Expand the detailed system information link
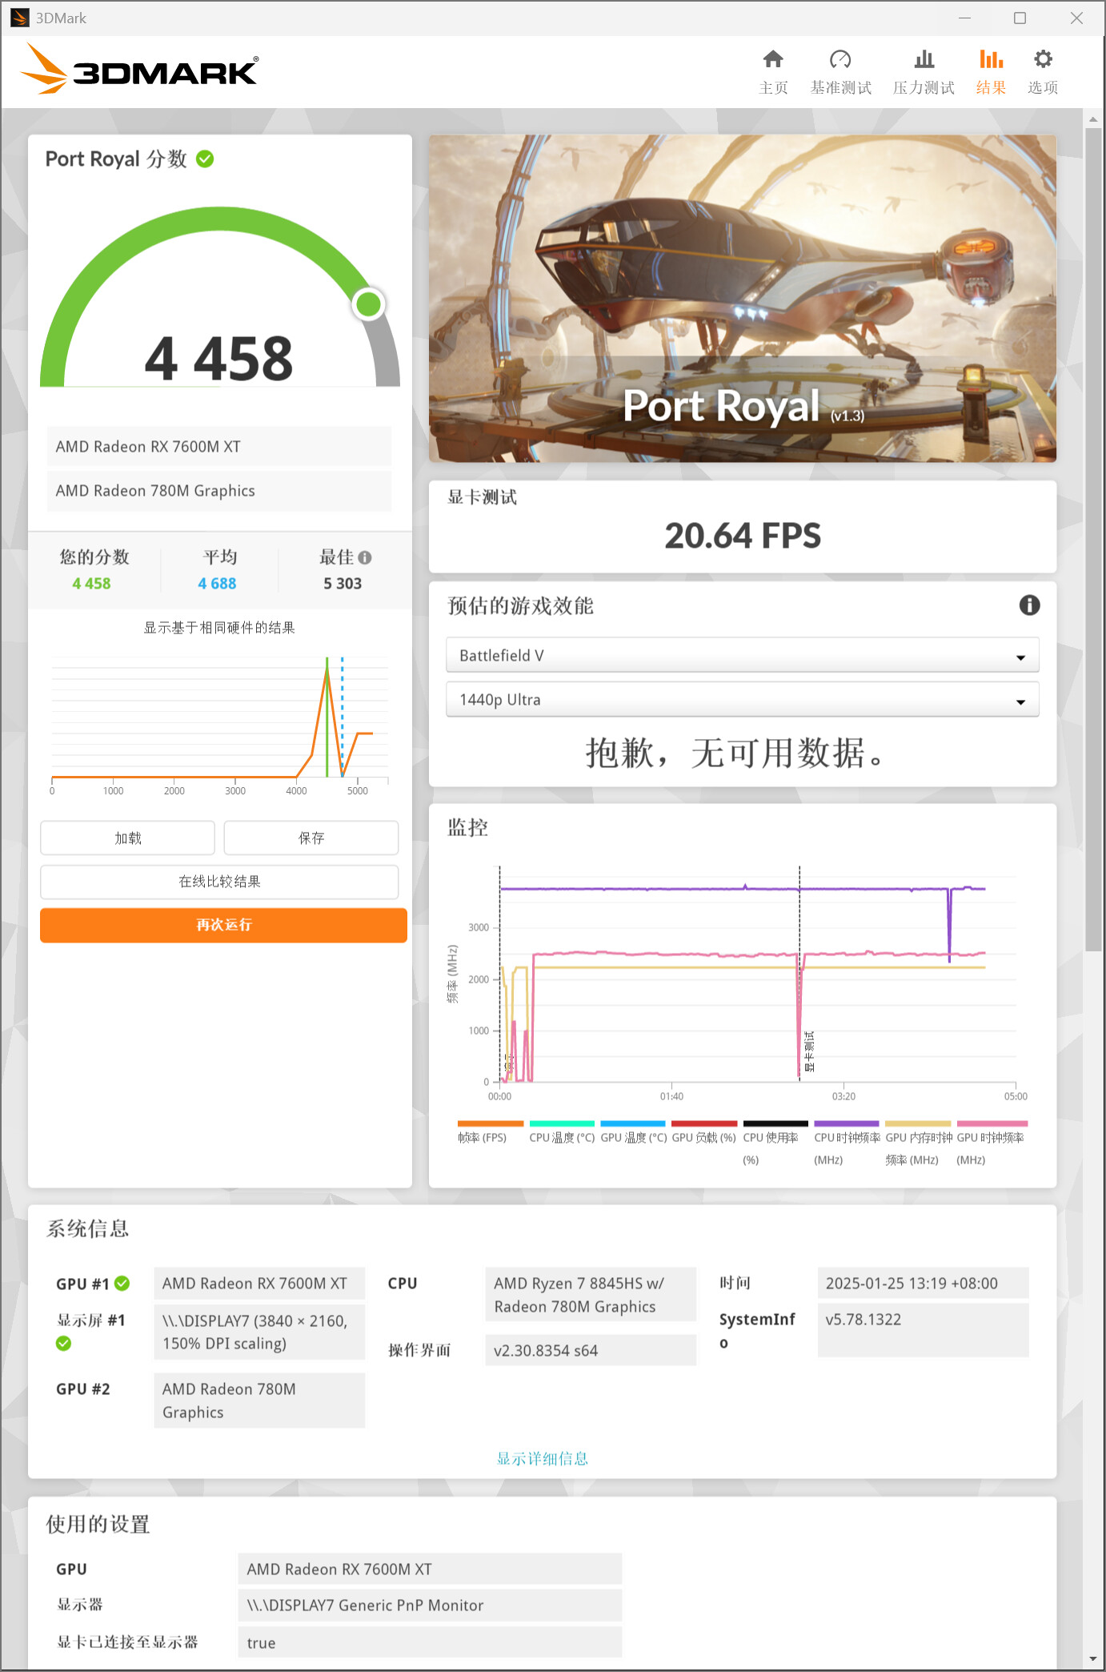This screenshot has width=1106, height=1672. click(x=542, y=1458)
